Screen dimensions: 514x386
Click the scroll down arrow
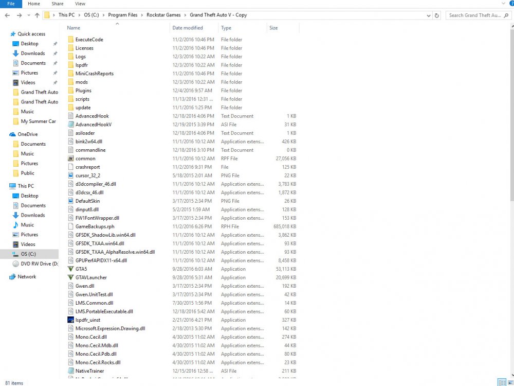click(512, 375)
